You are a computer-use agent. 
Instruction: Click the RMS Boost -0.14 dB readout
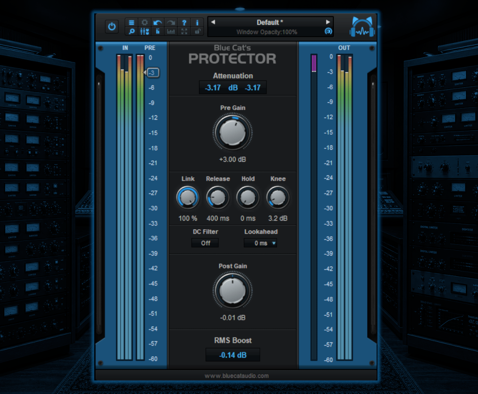pos(232,355)
